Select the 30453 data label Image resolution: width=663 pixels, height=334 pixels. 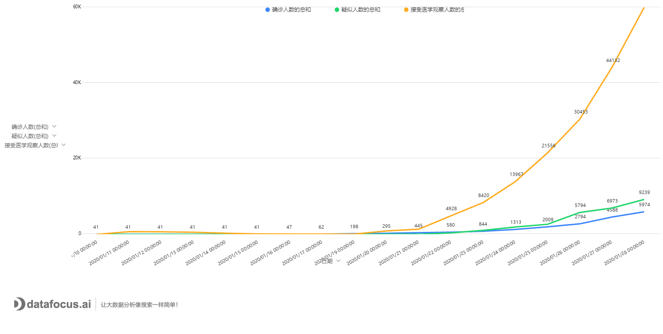581,112
